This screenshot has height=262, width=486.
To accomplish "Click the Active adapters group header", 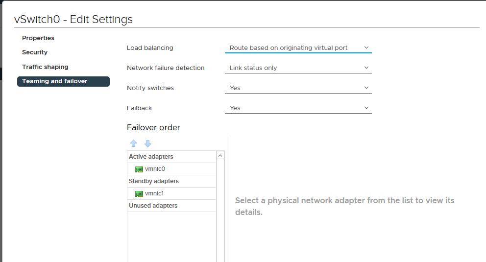I will point(151,157).
